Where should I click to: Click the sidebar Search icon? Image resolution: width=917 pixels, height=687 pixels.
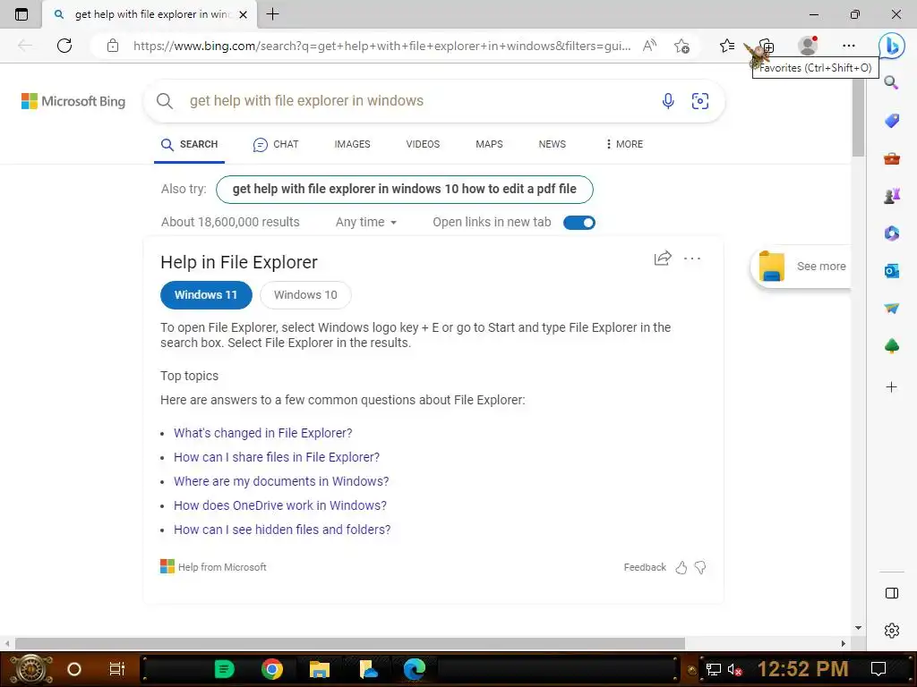pyautogui.click(x=891, y=82)
